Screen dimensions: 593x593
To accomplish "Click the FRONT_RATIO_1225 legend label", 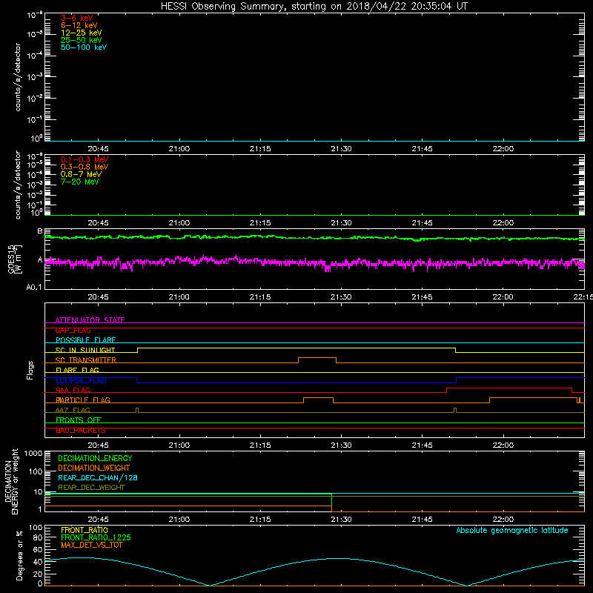I will (x=96, y=537).
